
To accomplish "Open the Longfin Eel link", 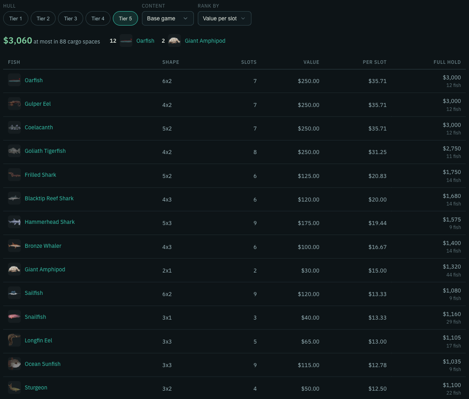I will pos(38,340).
